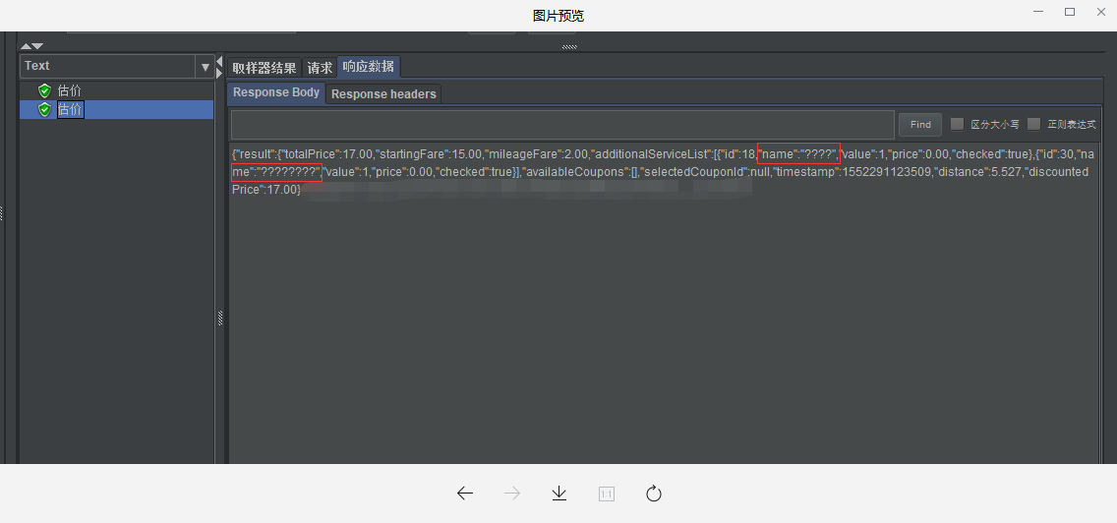The width and height of the screenshot is (1117, 523).
Task: Download the image with the download arrow icon
Action: [559, 494]
